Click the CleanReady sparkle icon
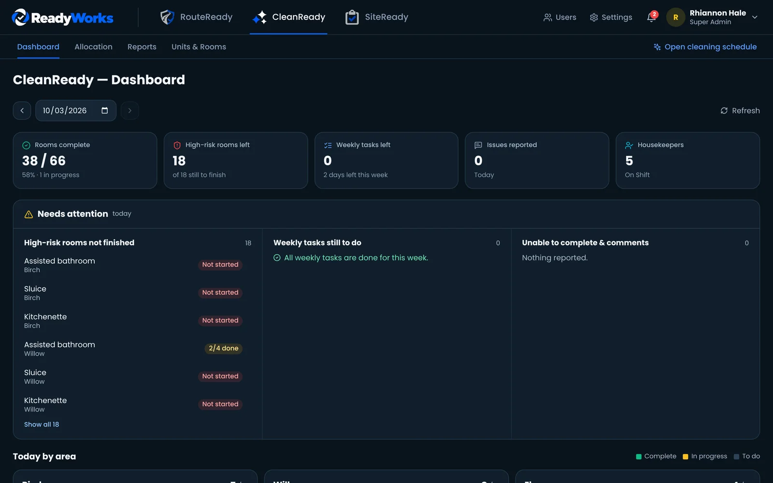773x483 pixels. tap(259, 17)
